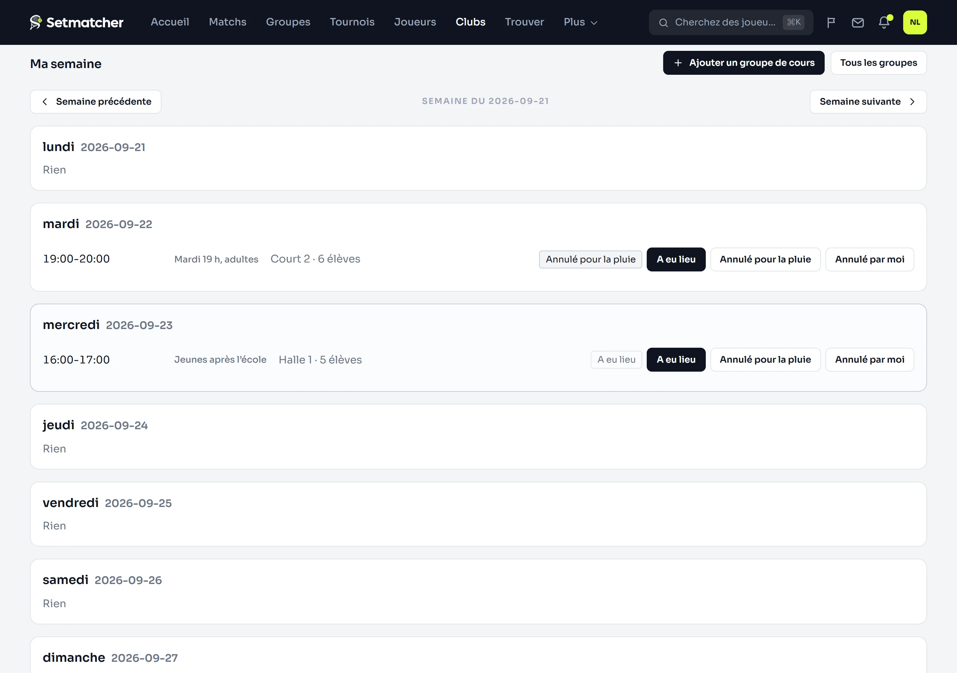The height and width of the screenshot is (673, 957).
Task: Open the Matchs page
Action: pos(228,22)
